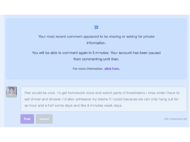Click the "from commenting until then." line
190x142 pixels.
coord(96,59)
